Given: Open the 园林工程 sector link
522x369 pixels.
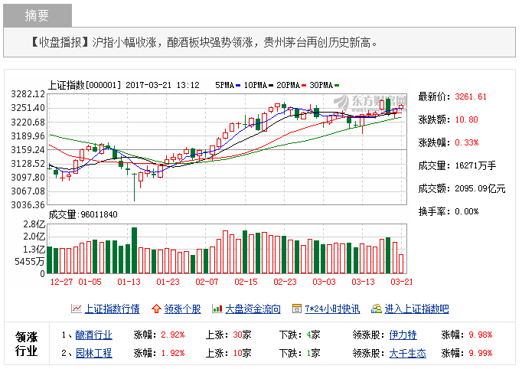Looking at the screenshot, I should [x=94, y=353].
